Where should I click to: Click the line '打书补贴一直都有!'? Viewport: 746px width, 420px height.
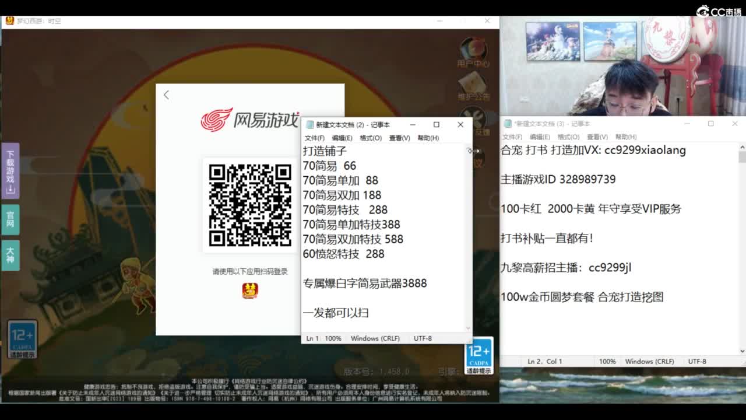coord(547,238)
